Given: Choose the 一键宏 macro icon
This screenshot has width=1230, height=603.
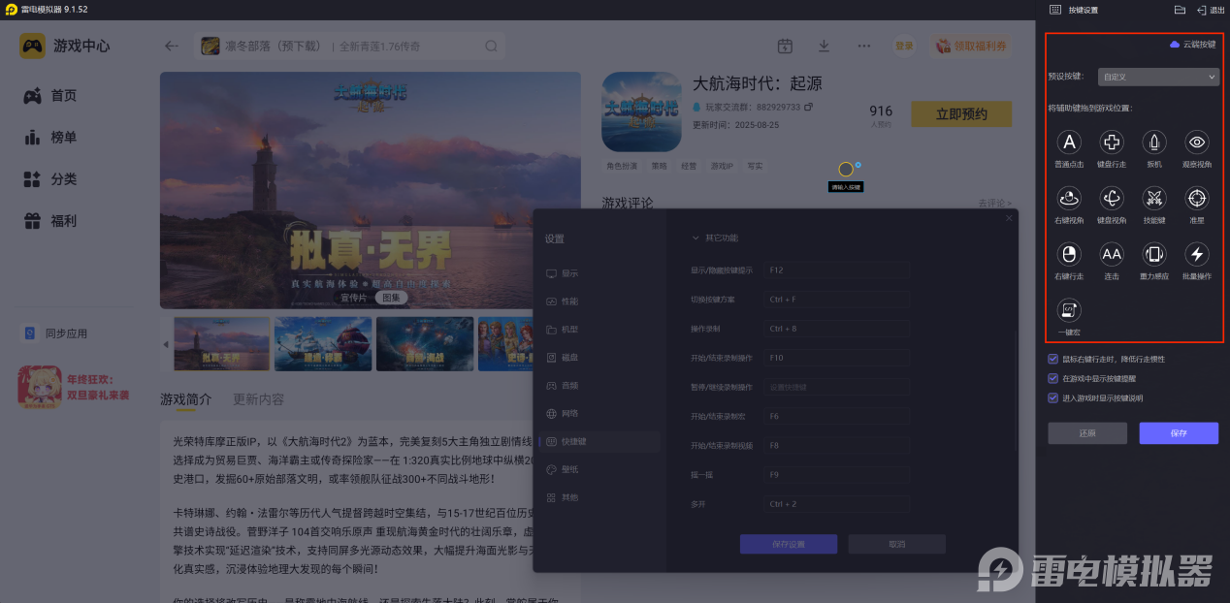Looking at the screenshot, I should pos(1069,310).
